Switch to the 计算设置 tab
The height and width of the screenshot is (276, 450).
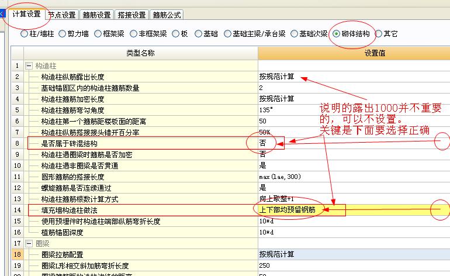26,14
